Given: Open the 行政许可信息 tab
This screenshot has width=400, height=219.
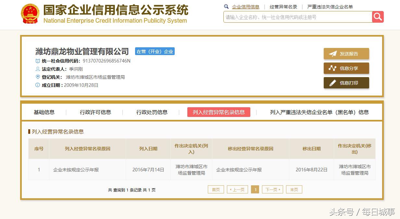Looking at the screenshot, I should [x=95, y=112].
